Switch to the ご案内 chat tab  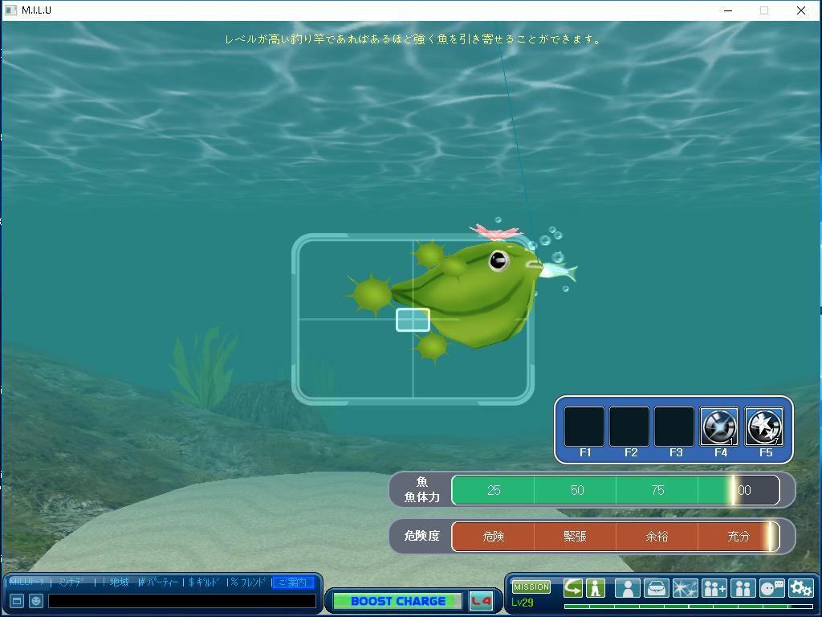point(292,582)
